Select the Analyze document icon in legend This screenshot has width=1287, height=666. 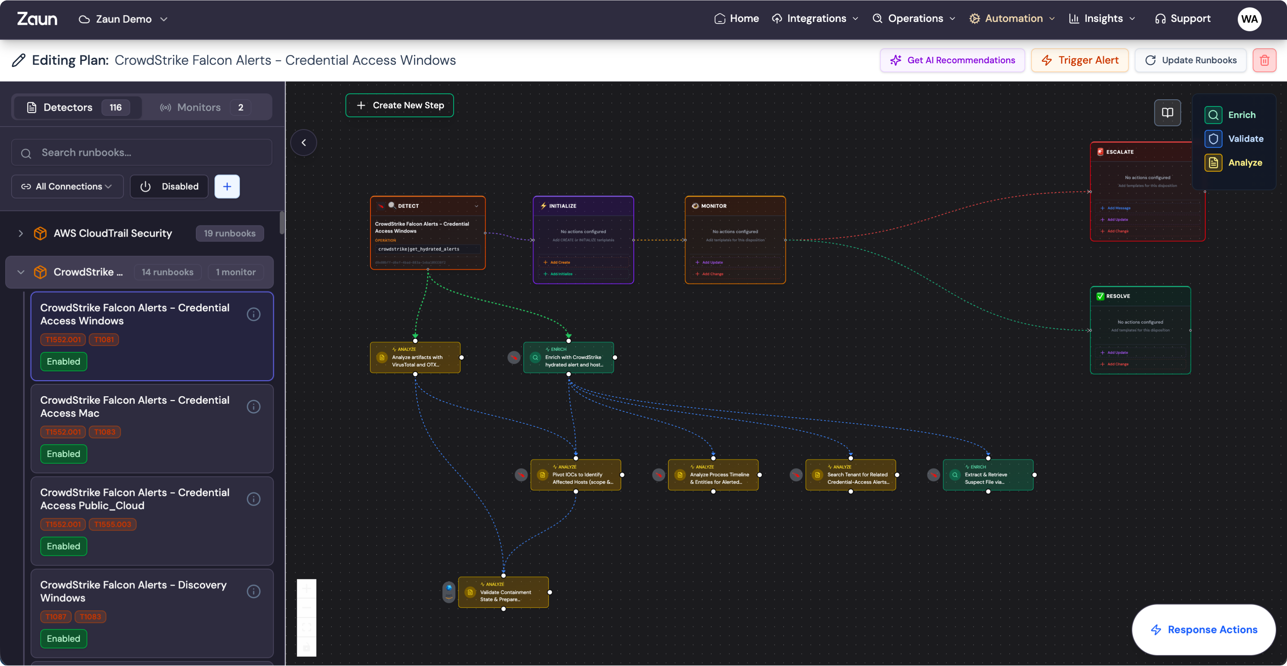[x=1213, y=163]
